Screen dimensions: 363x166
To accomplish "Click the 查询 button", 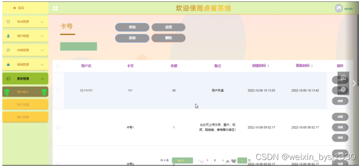I will 132,27.
